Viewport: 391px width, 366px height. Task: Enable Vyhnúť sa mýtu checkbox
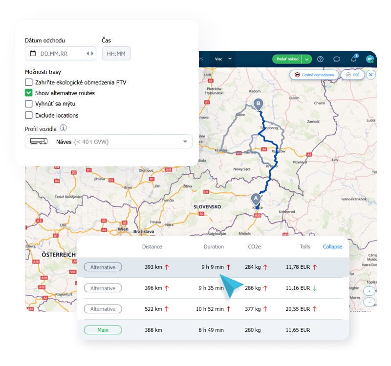(x=29, y=103)
